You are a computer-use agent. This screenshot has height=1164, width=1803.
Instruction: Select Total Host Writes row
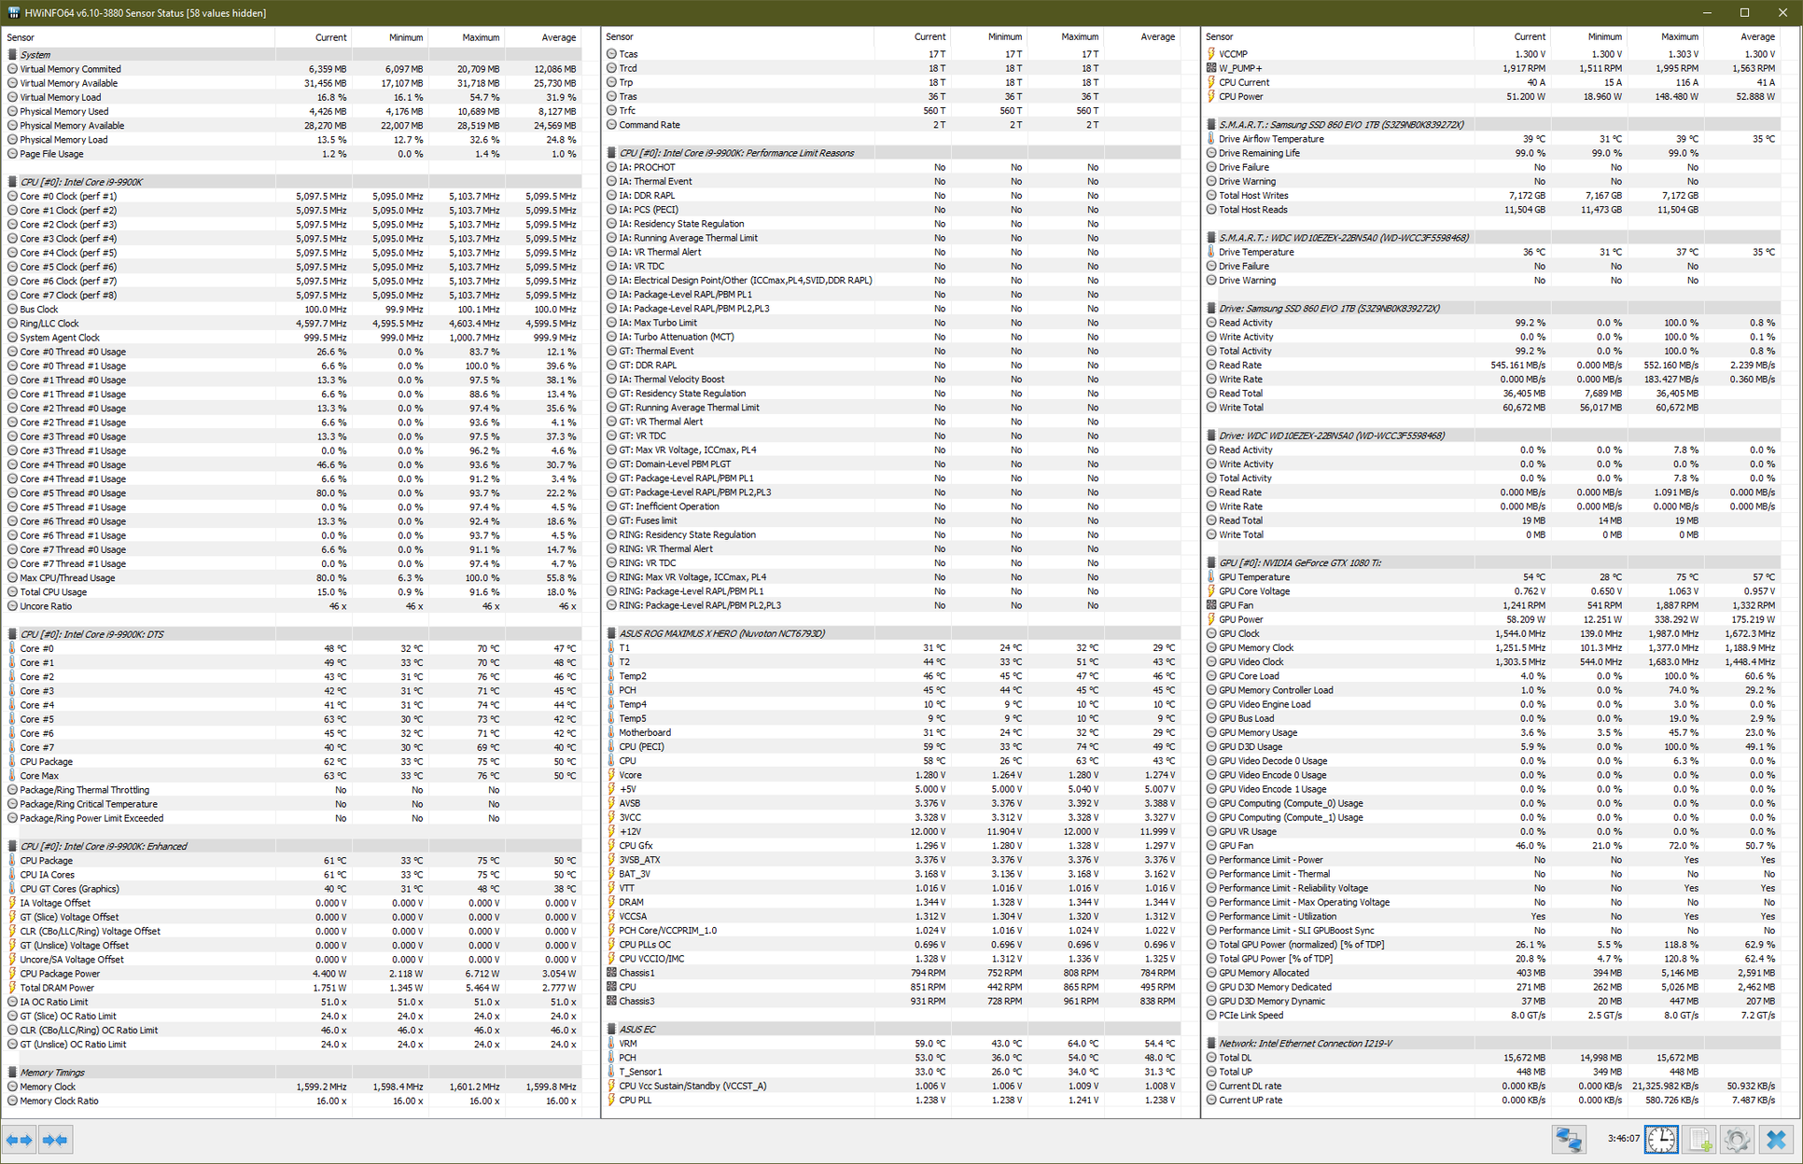(x=1491, y=196)
